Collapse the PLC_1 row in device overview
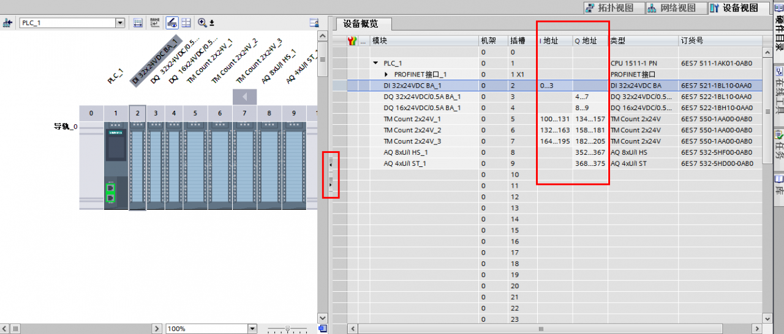The height and width of the screenshot is (334, 784). [x=375, y=64]
